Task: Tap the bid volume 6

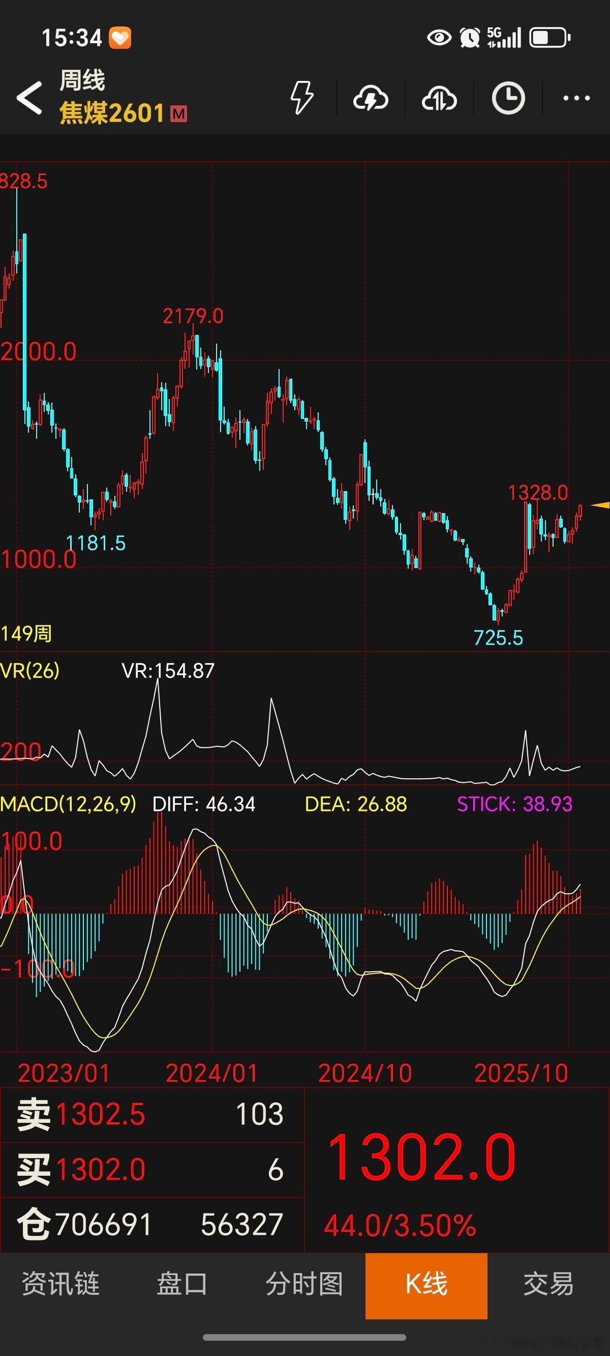Action: (276, 1170)
